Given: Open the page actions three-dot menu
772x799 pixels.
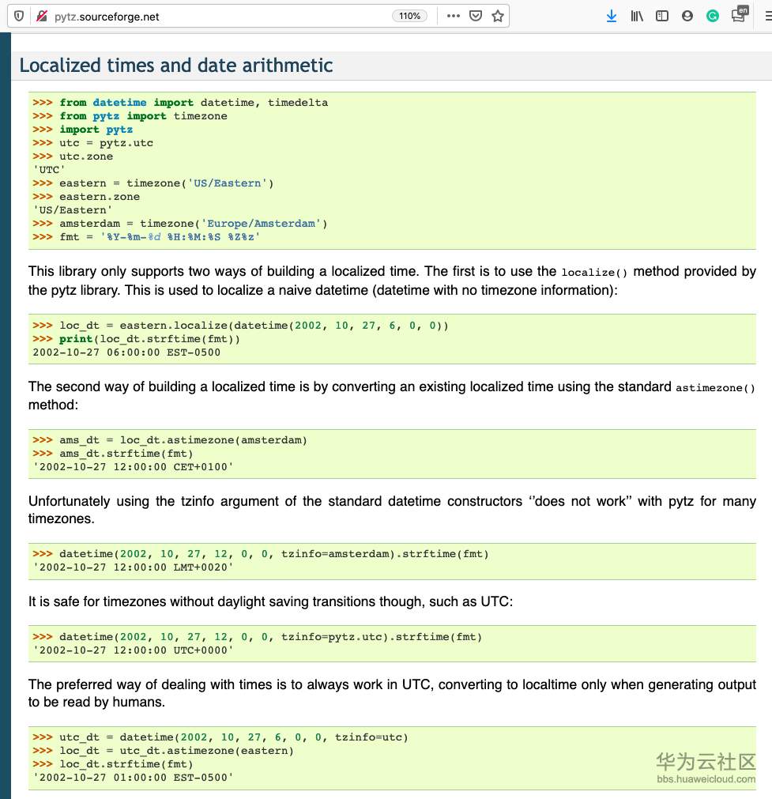Looking at the screenshot, I should click(x=453, y=17).
